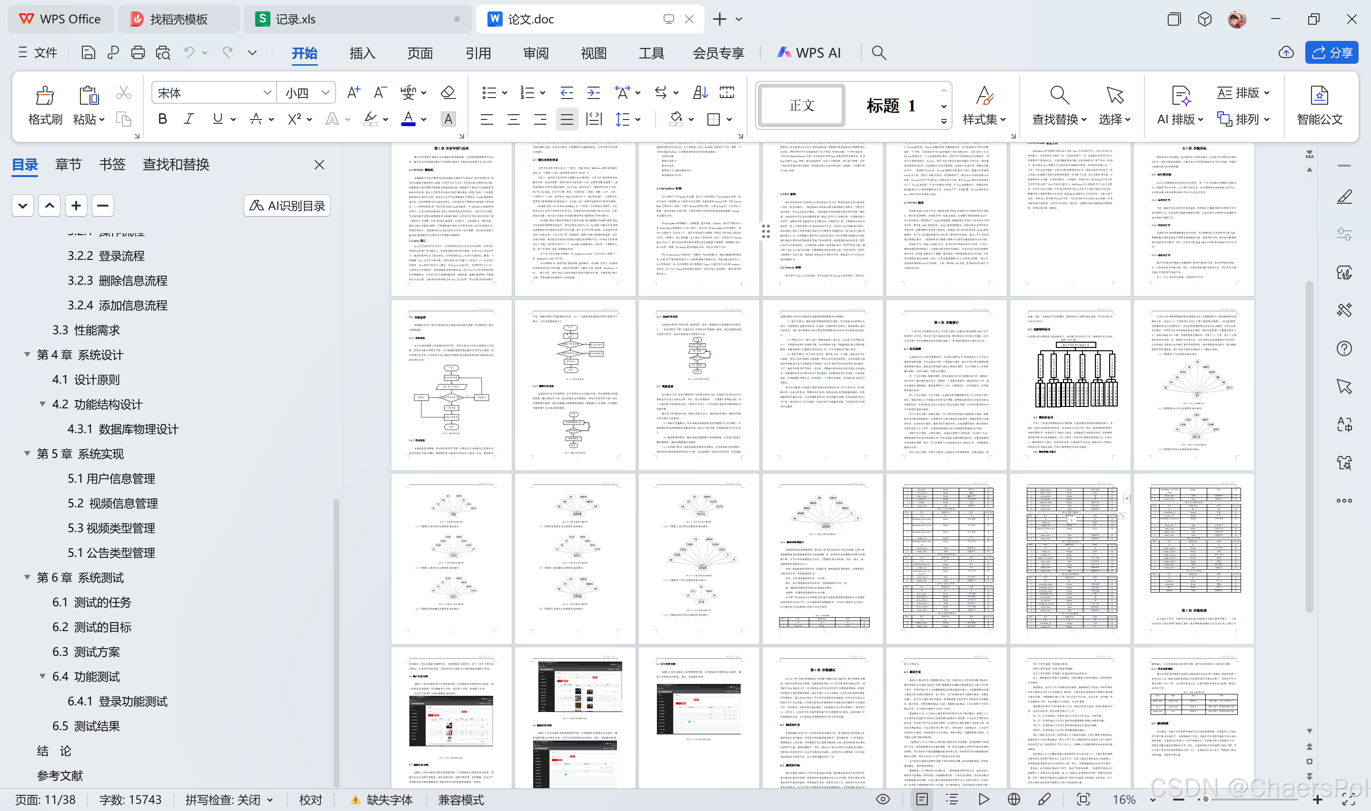Click the play icon in status bar

tap(984, 800)
